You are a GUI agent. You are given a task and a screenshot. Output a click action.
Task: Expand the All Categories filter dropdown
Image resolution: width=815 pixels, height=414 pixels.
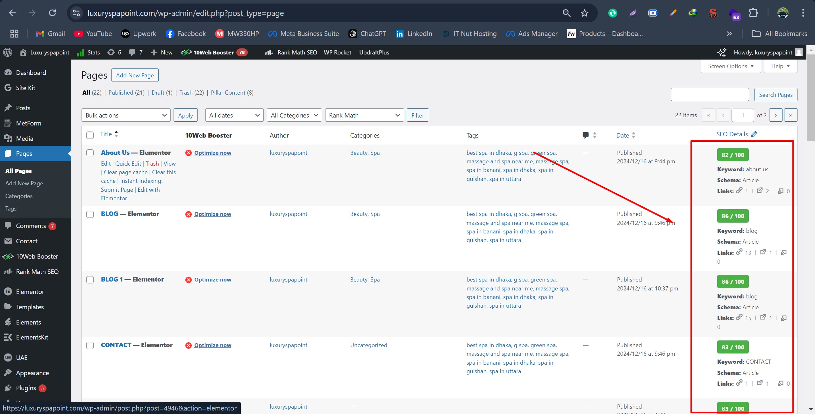tap(294, 115)
